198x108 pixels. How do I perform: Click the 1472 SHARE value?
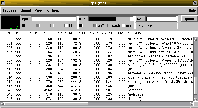pyautogui.click(x=73, y=90)
